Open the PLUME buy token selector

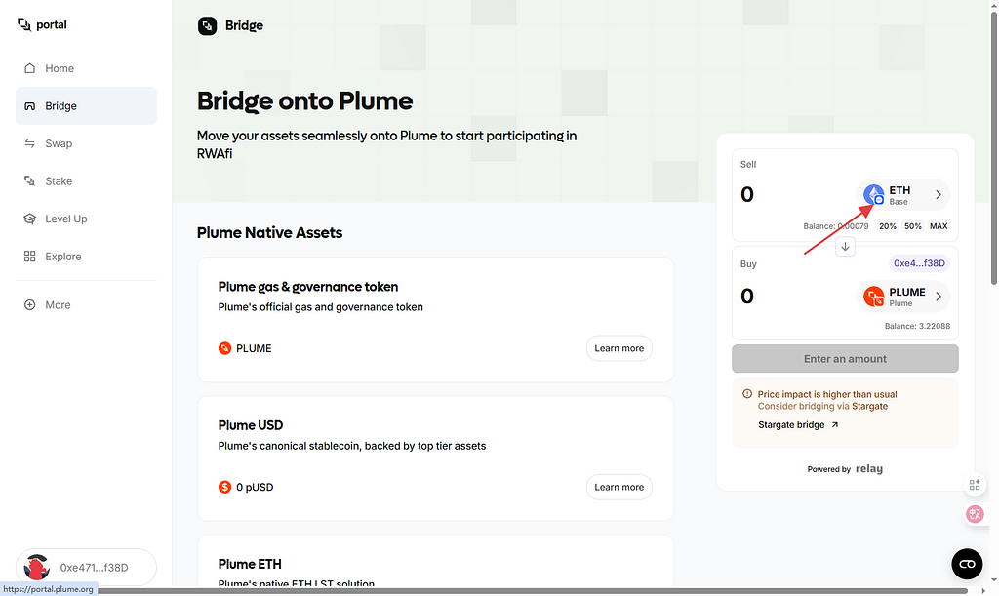(x=902, y=297)
